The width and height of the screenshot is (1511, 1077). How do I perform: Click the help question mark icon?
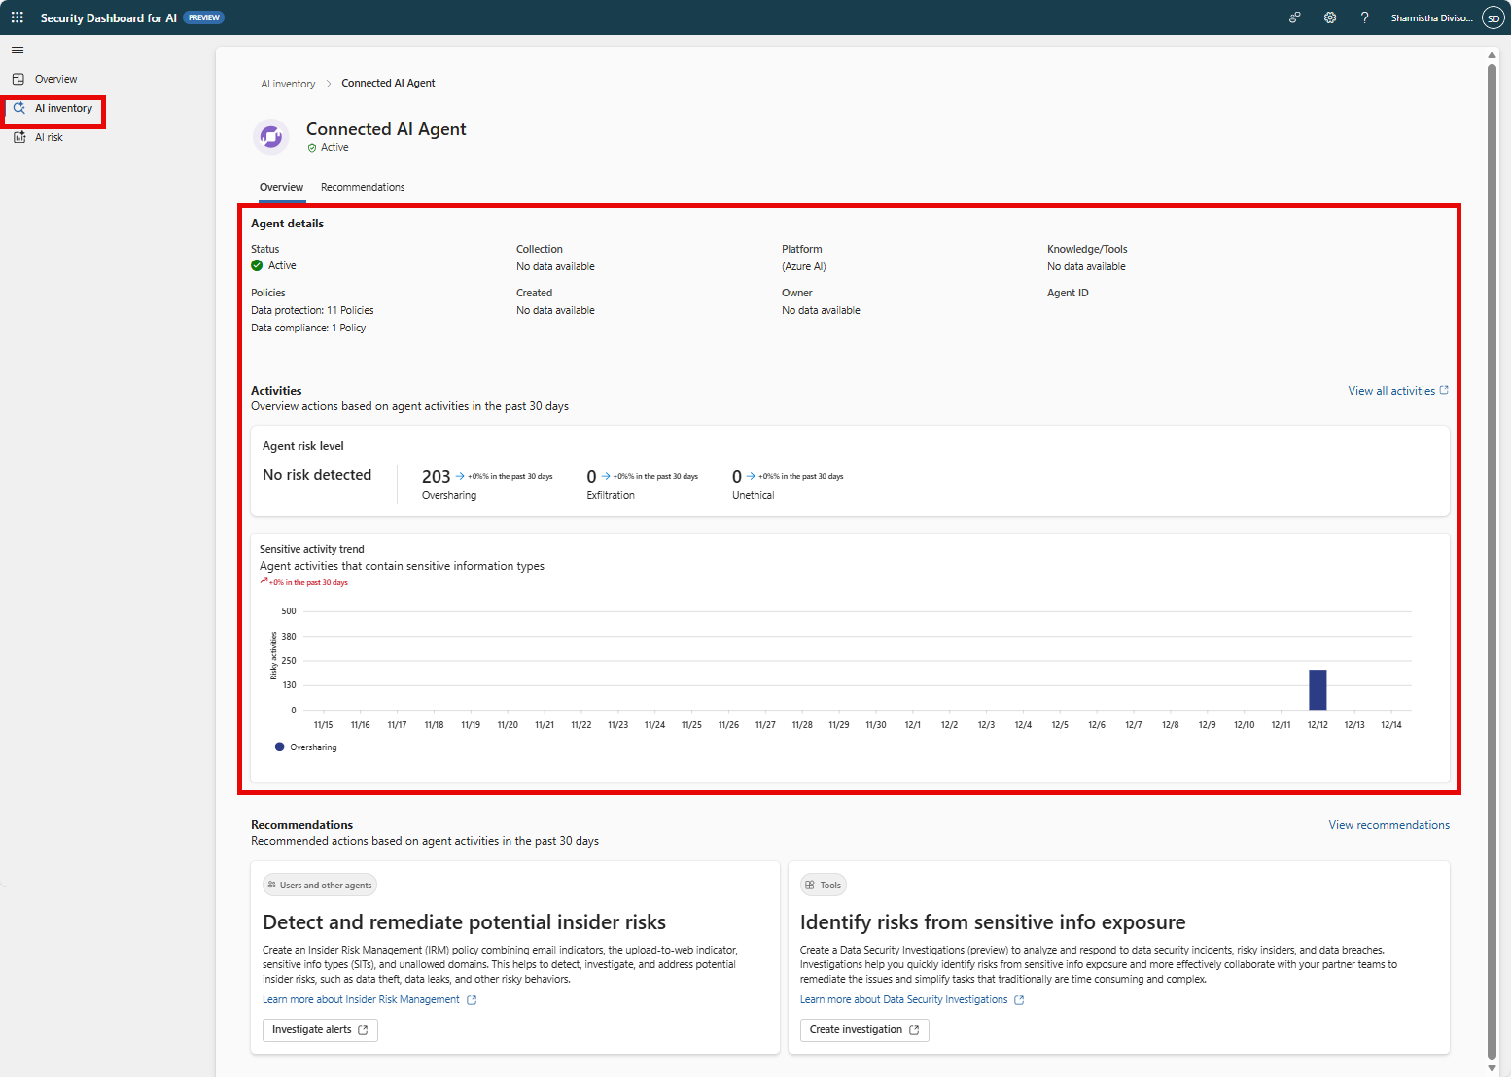tap(1365, 17)
